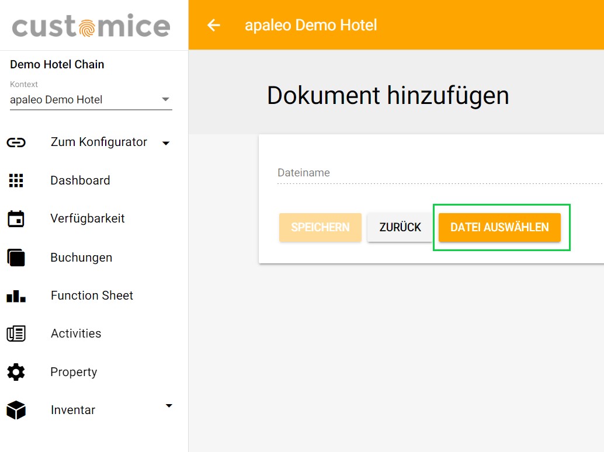Expand the Zum Konfigurator submenu arrow
Viewport: 604px width, 452px height.
(x=166, y=143)
